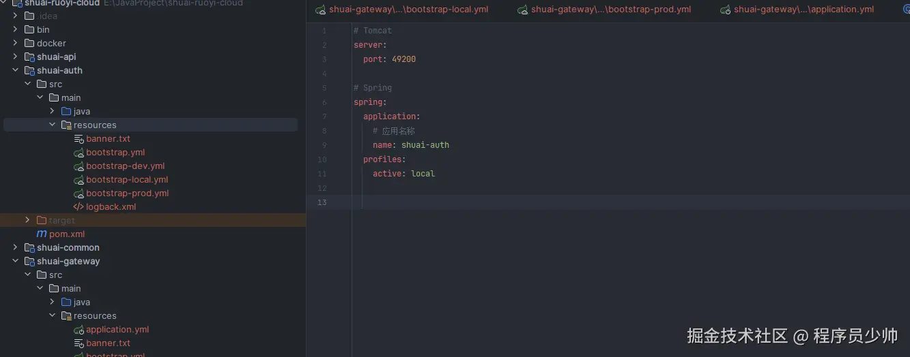Place cursor on editor line 13
Screen dimensions: 910x357
(x=546, y=202)
